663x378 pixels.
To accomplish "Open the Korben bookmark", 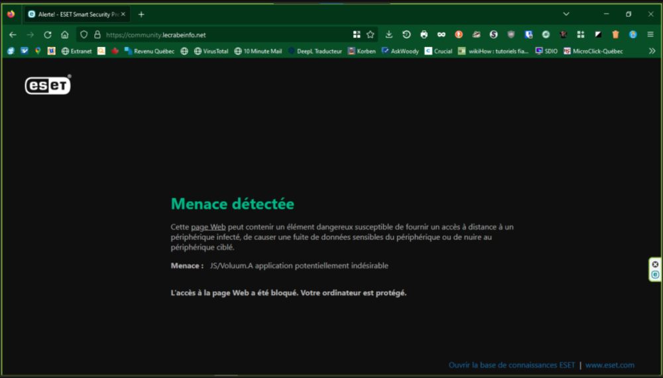I will pos(361,51).
